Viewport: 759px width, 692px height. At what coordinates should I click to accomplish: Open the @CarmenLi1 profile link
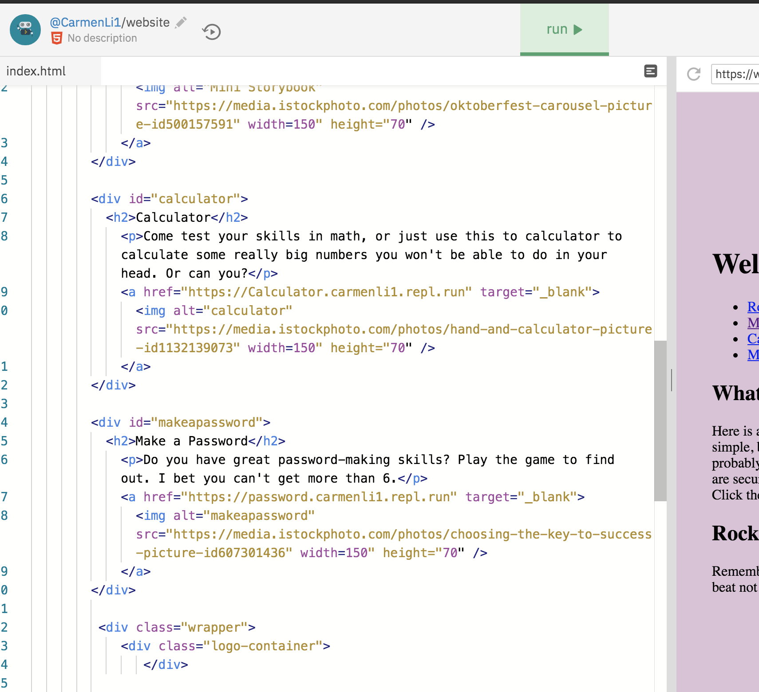[85, 23]
